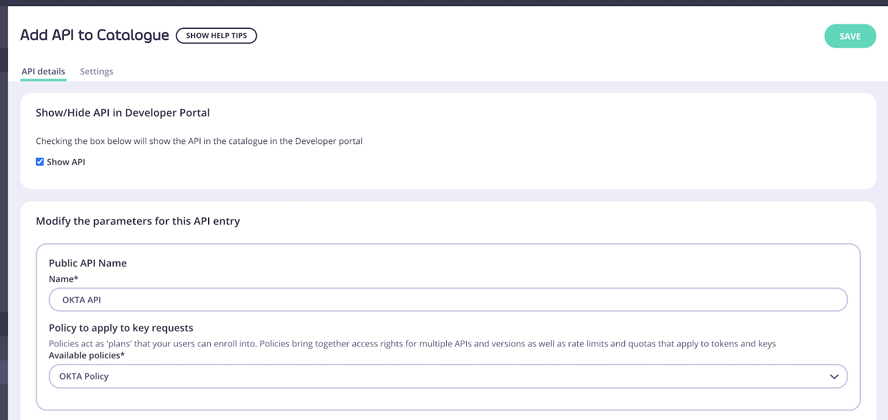The width and height of the screenshot is (888, 420).
Task: Uncheck the Show API checkbox
Action: 40,162
